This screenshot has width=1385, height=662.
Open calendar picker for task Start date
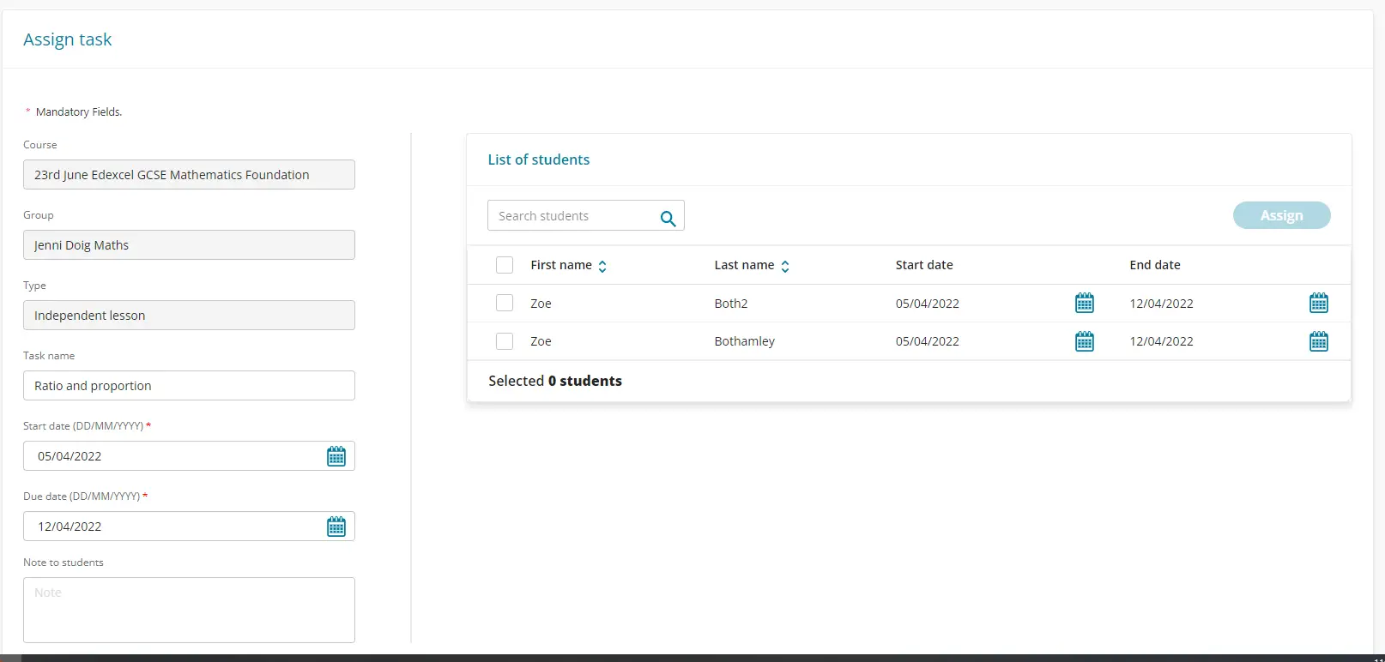pos(336,456)
